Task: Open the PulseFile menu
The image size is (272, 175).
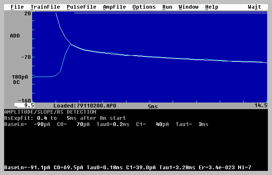Action: point(81,7)
